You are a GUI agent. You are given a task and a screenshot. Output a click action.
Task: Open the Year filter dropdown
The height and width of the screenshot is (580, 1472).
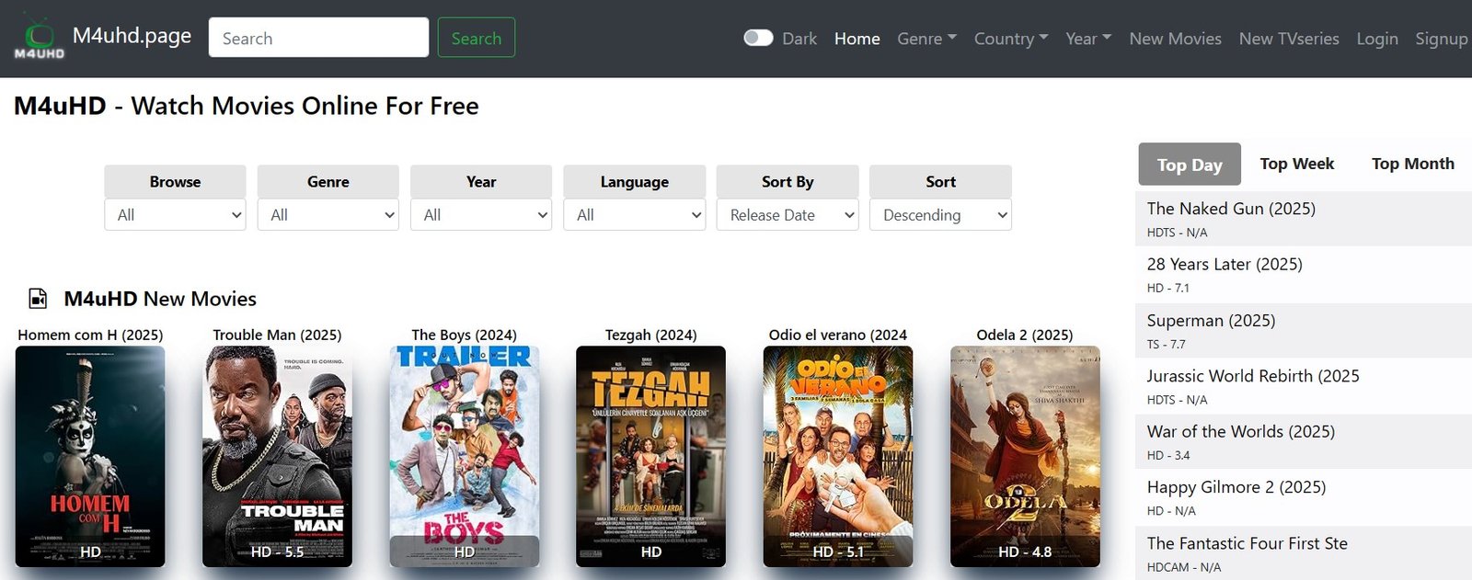tap(481, 215)
